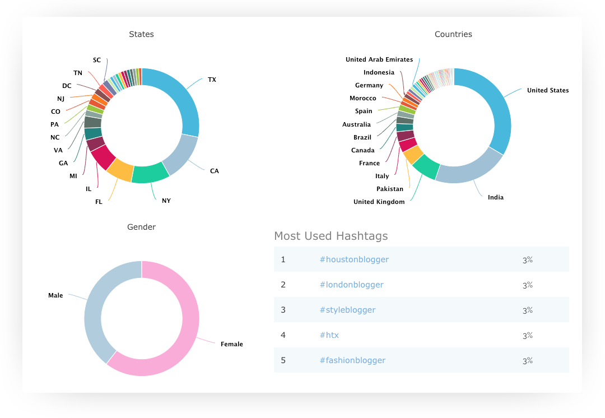Image resolution: width=605 pixels, height=418 pixels.
Task: Open the #houstonblogger hashtag link
Action: [x=354, y=259]
